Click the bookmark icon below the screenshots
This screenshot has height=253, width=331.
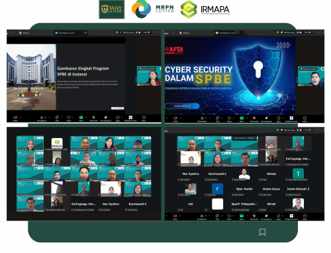(x=262, y=232)
